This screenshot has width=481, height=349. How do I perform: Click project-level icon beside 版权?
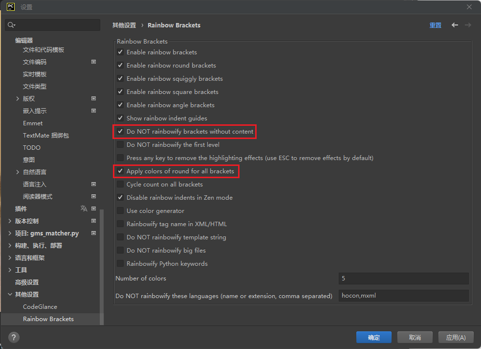coord(93,98)
